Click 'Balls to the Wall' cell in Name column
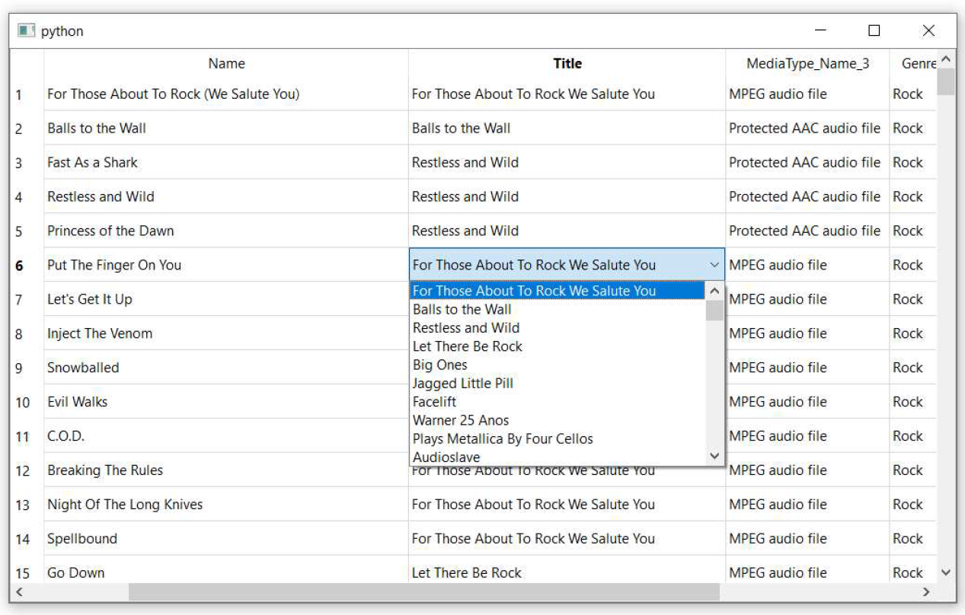The height and width of the screenshot is (615, 965). 226,128
